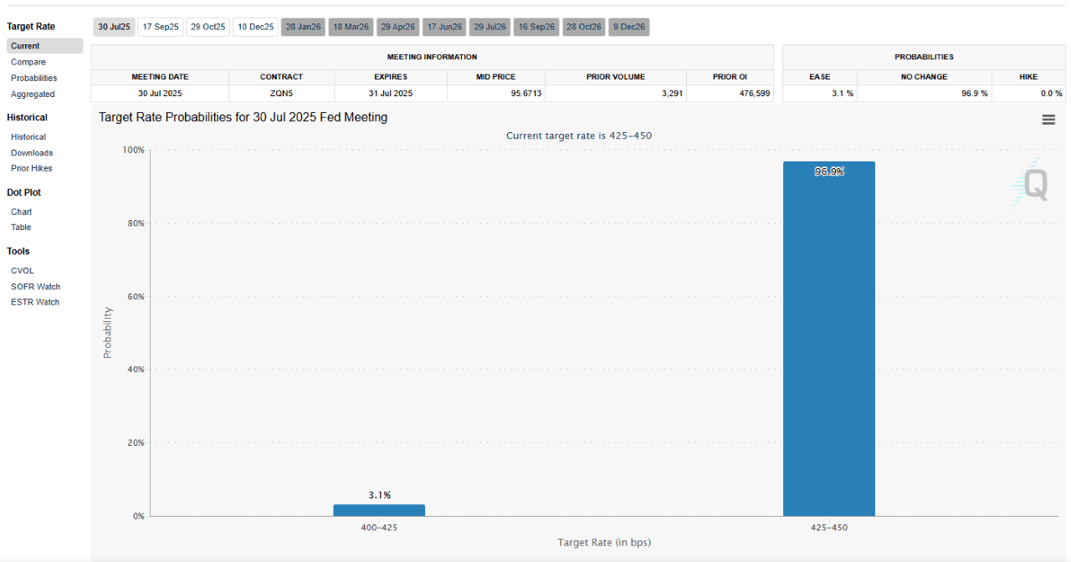Click the 425-450 probability bar
1071x562 pixels.
pyautogui.click(x=828, y=339)
